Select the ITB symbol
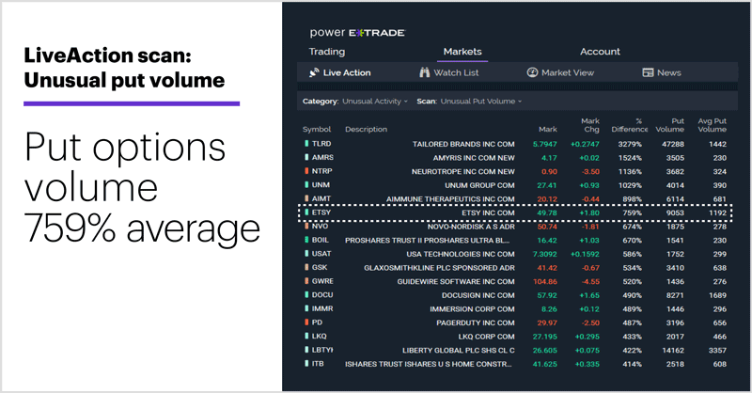752x393 pixels. coord(318,364)
